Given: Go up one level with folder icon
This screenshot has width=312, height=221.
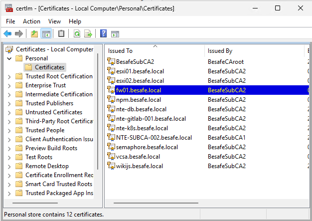Looking at the screenshot, I should [x=34, y=33].
